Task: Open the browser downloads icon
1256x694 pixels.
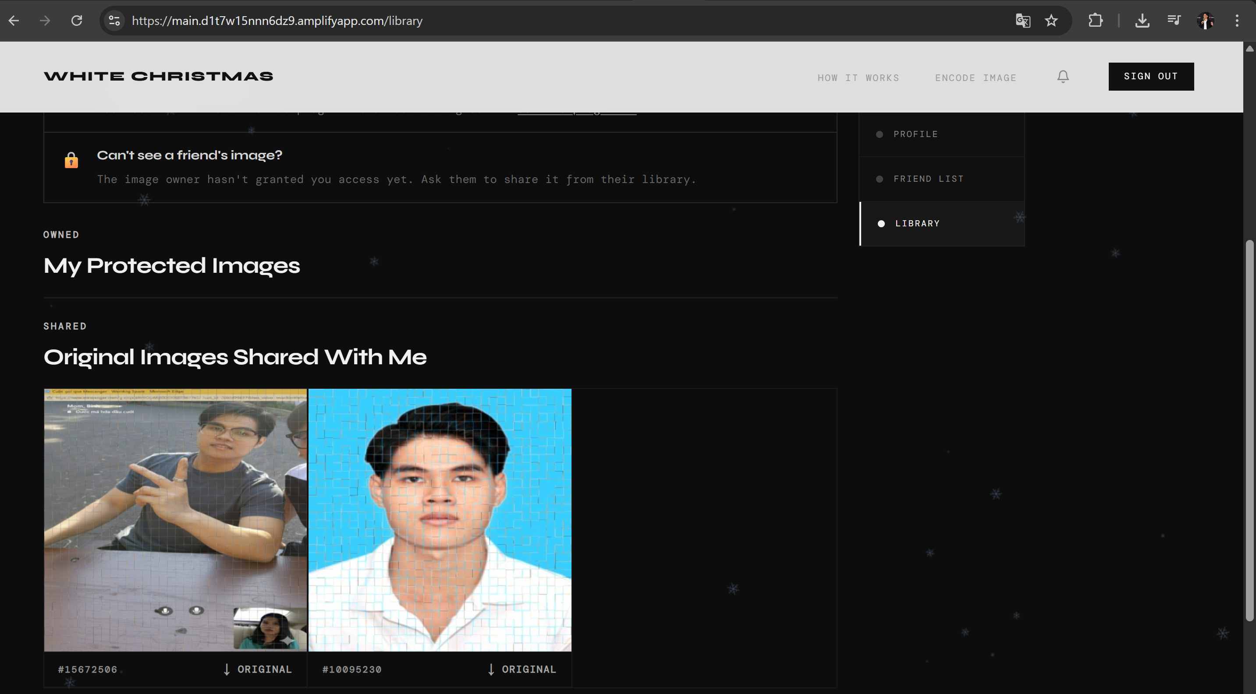Action: [1142, 21]
